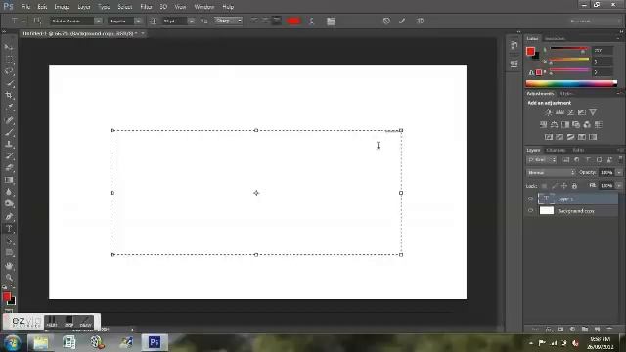Toggle lock position
626x352 pixels.
point(564,186)
